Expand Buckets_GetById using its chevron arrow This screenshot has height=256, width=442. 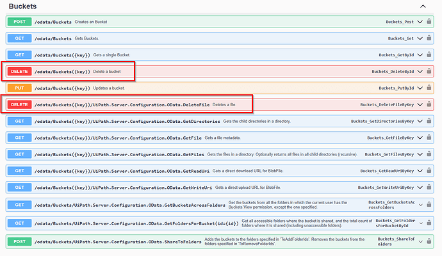[x=420, y=55]
